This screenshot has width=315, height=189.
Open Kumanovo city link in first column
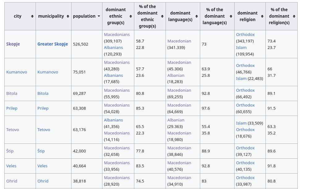tap(16, 72)
